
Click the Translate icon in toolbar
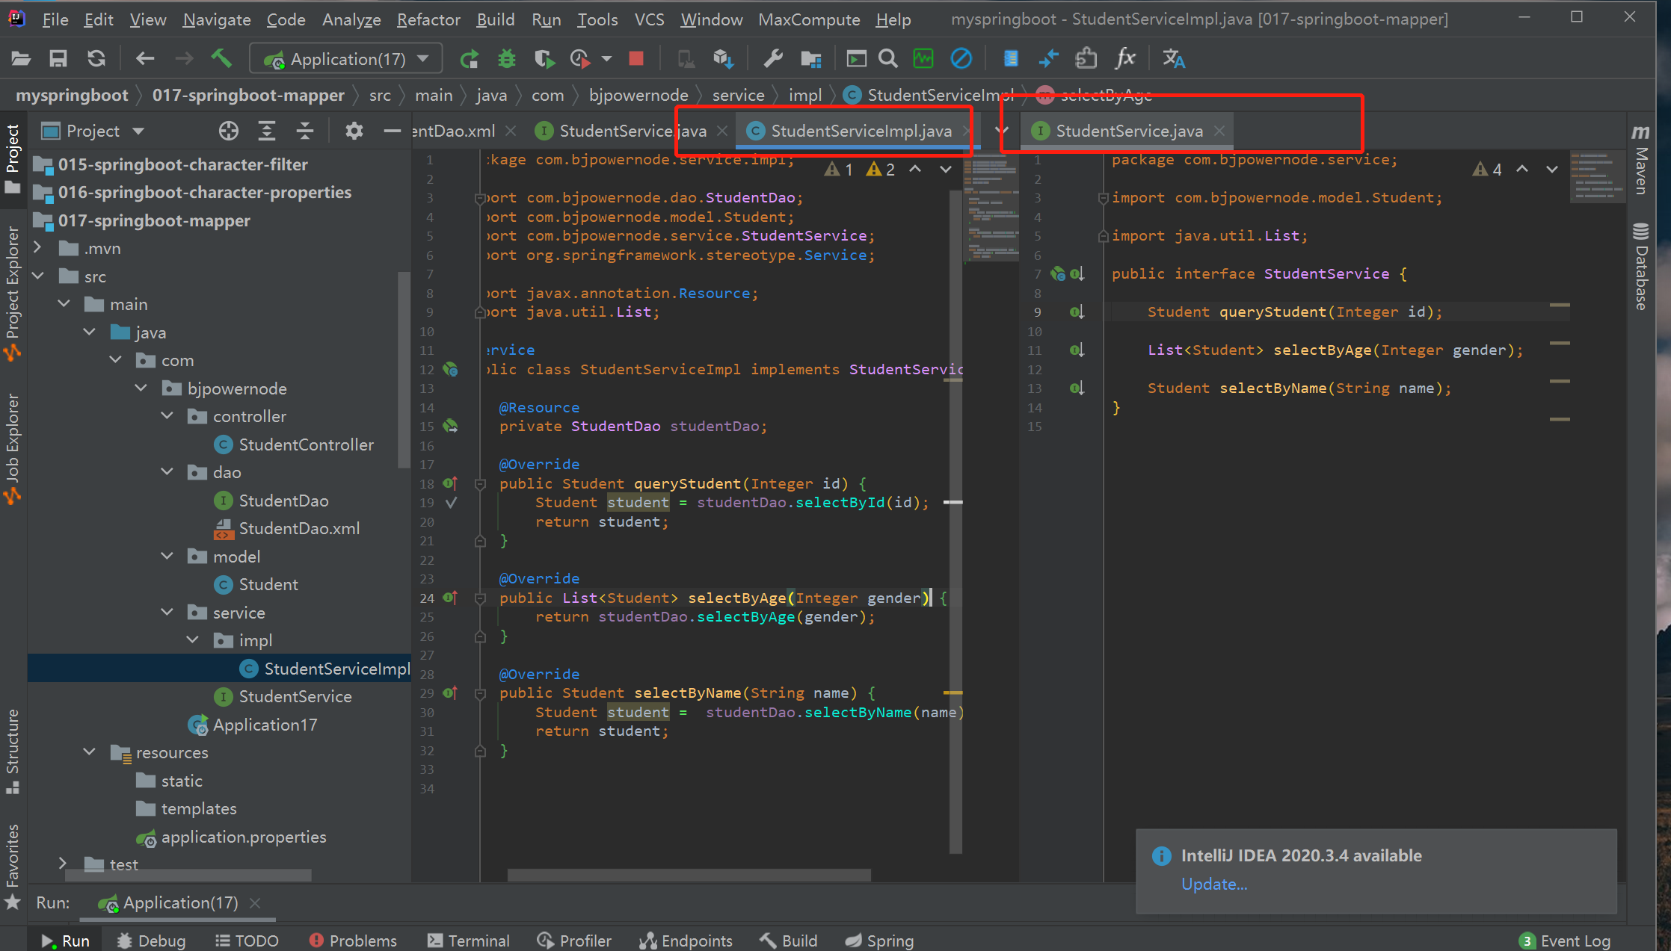tap(1173, 58)
